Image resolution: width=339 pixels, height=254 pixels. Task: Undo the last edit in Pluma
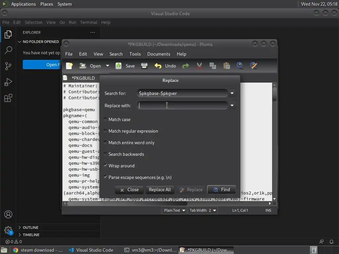click(165, 66)
